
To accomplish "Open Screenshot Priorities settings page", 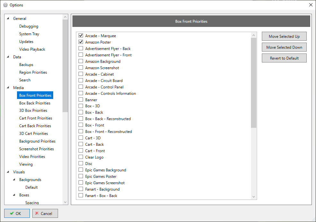I will [x=37, y=149].
